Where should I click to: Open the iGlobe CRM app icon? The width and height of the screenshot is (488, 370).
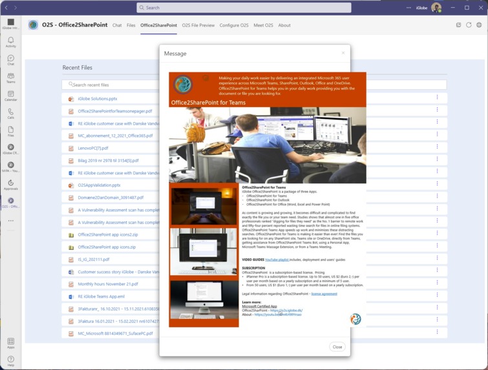[10, 149]
